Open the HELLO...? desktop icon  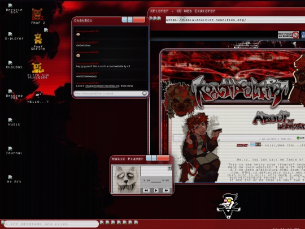[38, 97]
